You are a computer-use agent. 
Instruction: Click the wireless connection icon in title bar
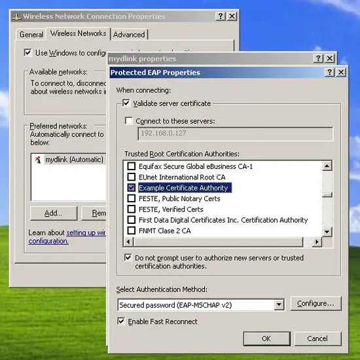pos(16,17)
